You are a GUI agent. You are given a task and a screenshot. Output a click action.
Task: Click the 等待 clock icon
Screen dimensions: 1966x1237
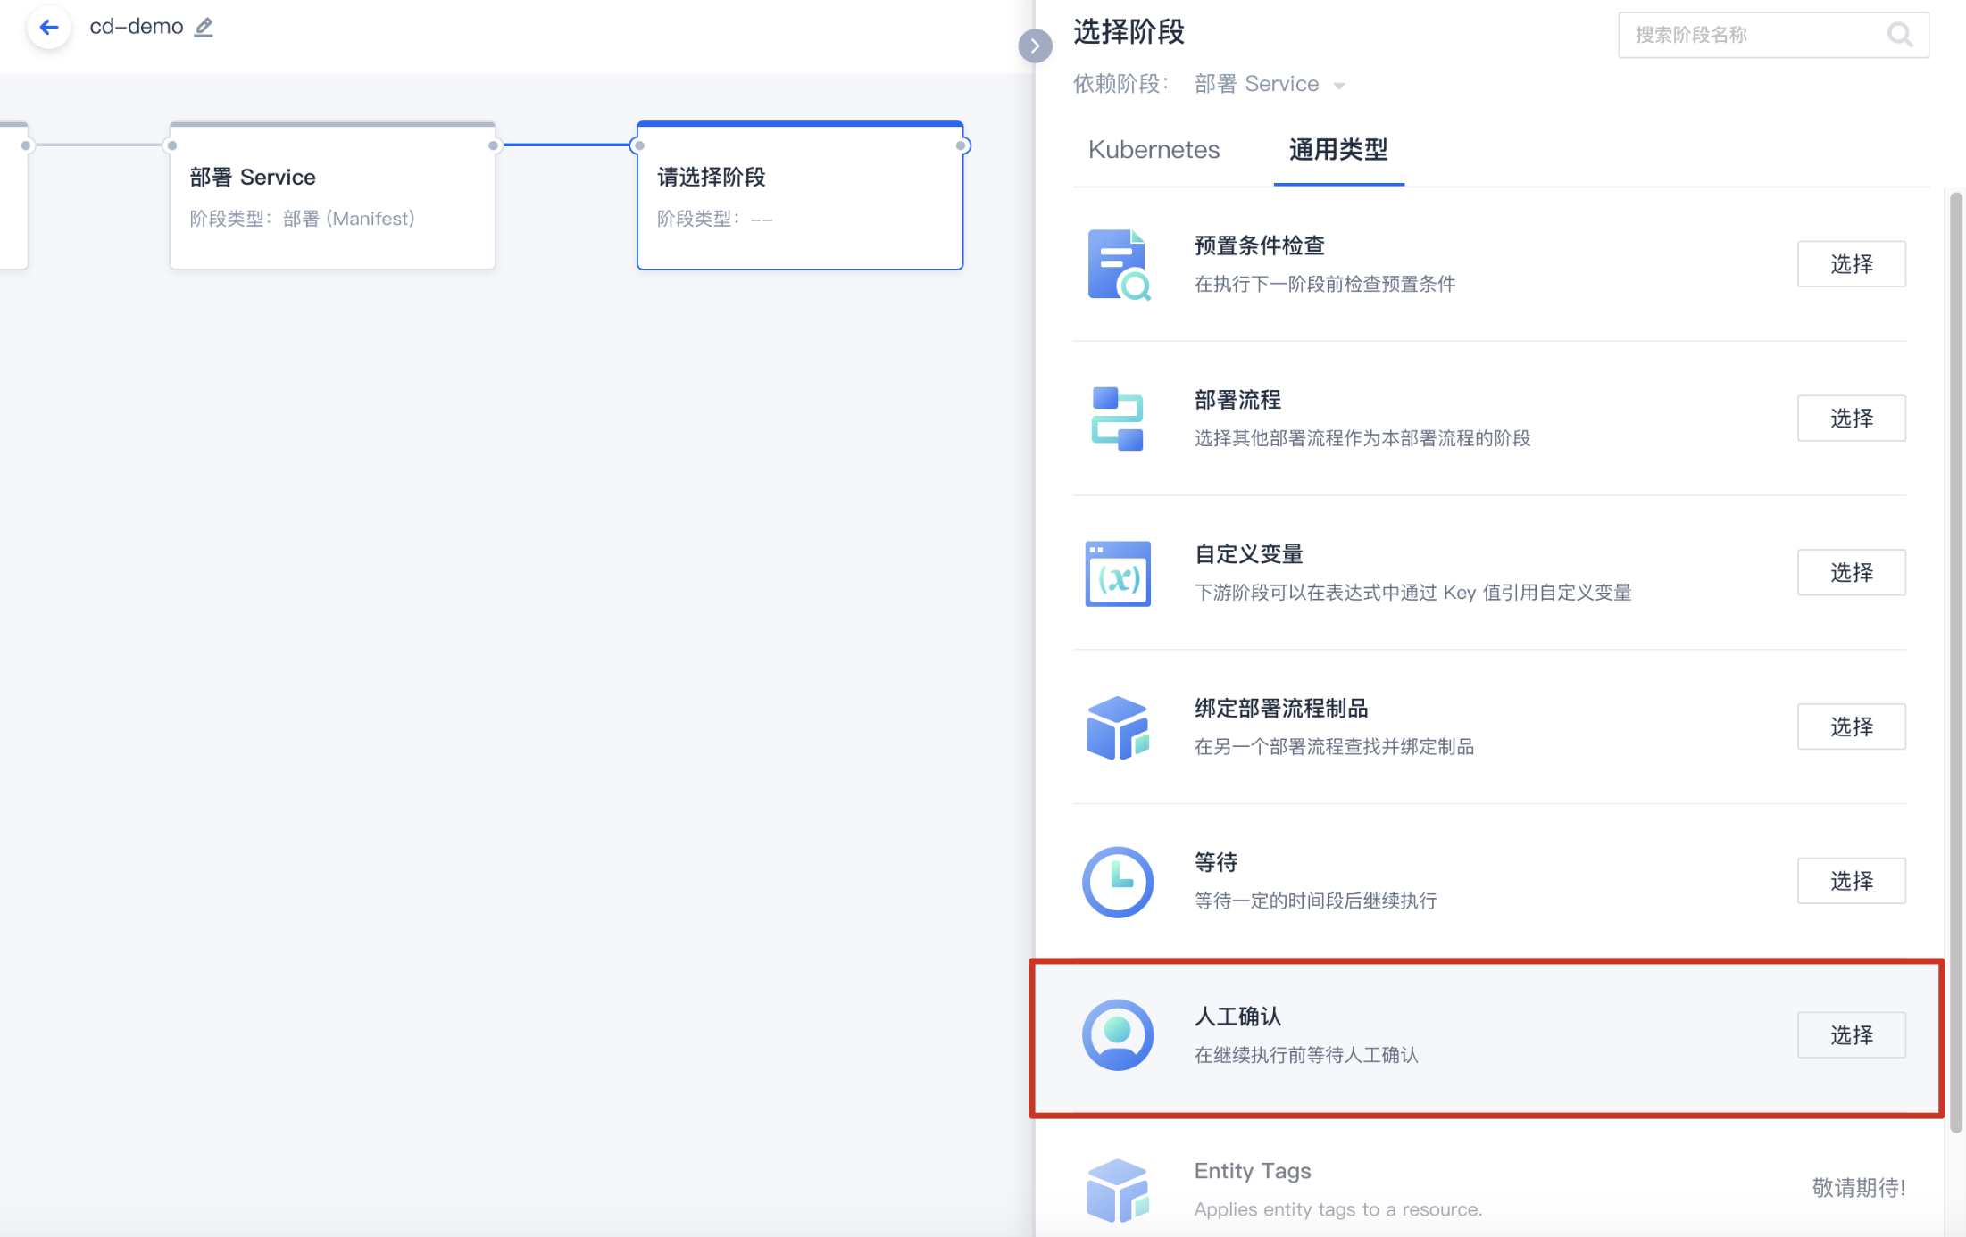click(x=1118, y=882)
